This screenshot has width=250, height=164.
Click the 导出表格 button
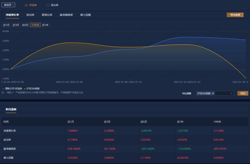(x=235, y=15)
